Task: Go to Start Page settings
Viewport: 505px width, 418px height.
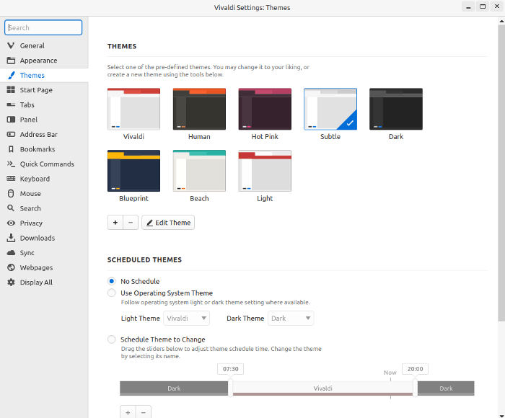Action: (x=44, y=90)
